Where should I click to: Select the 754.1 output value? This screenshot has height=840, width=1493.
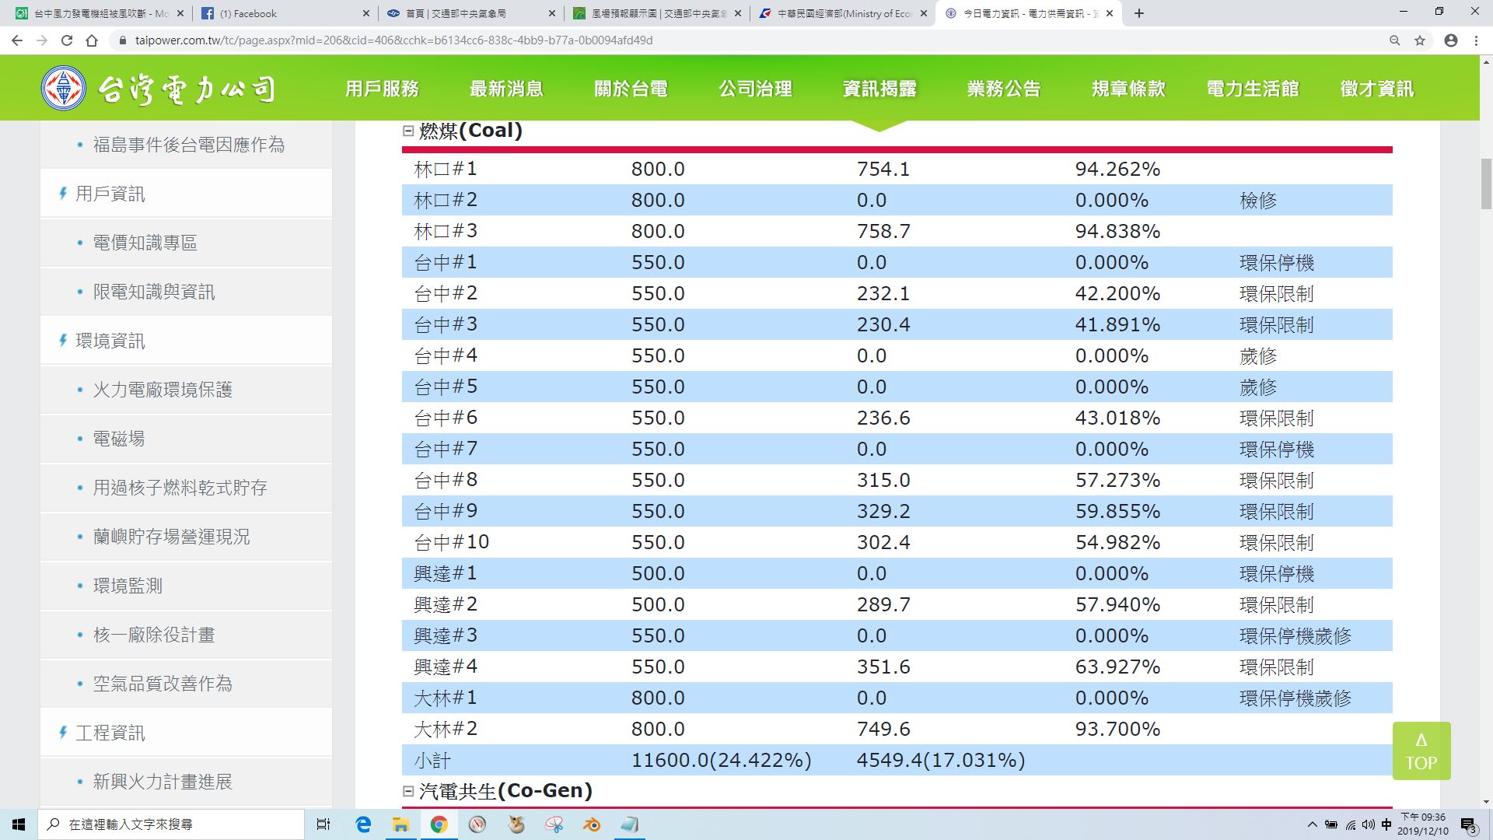tap(883, 169)
